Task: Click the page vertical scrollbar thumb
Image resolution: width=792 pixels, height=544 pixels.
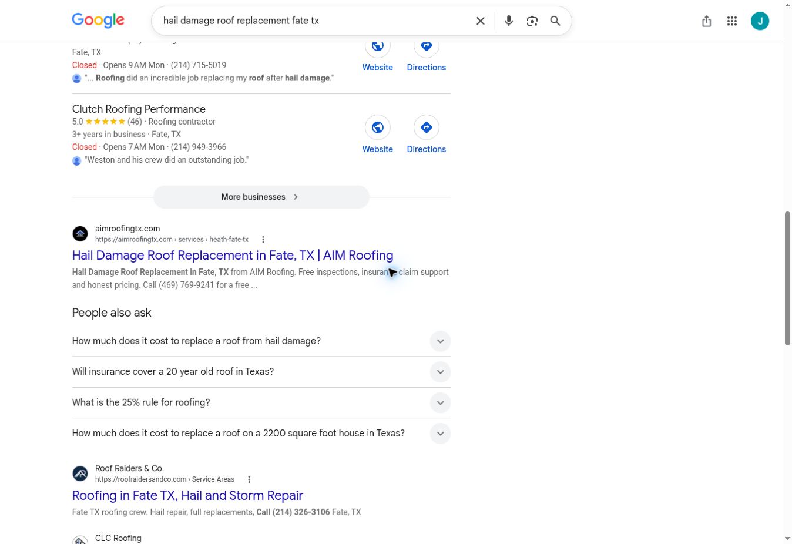Action: point(787,278)
